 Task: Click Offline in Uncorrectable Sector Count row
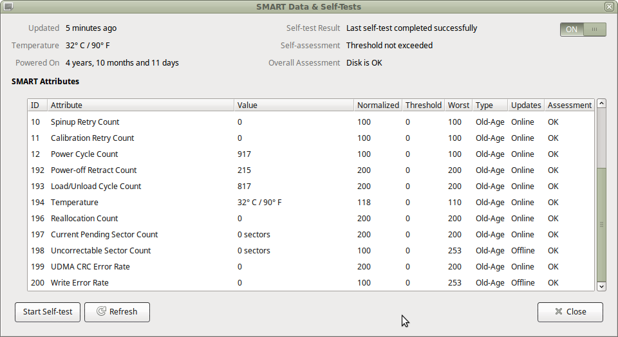pyautogui.click(x=523, y=251)
